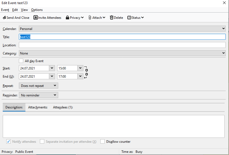229x155 pixels.
Task: Open the Options menu
Action: click(x=37, y=10)
